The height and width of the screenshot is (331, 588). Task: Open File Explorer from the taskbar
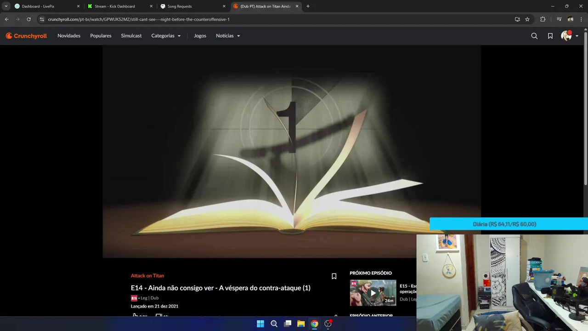301,324
